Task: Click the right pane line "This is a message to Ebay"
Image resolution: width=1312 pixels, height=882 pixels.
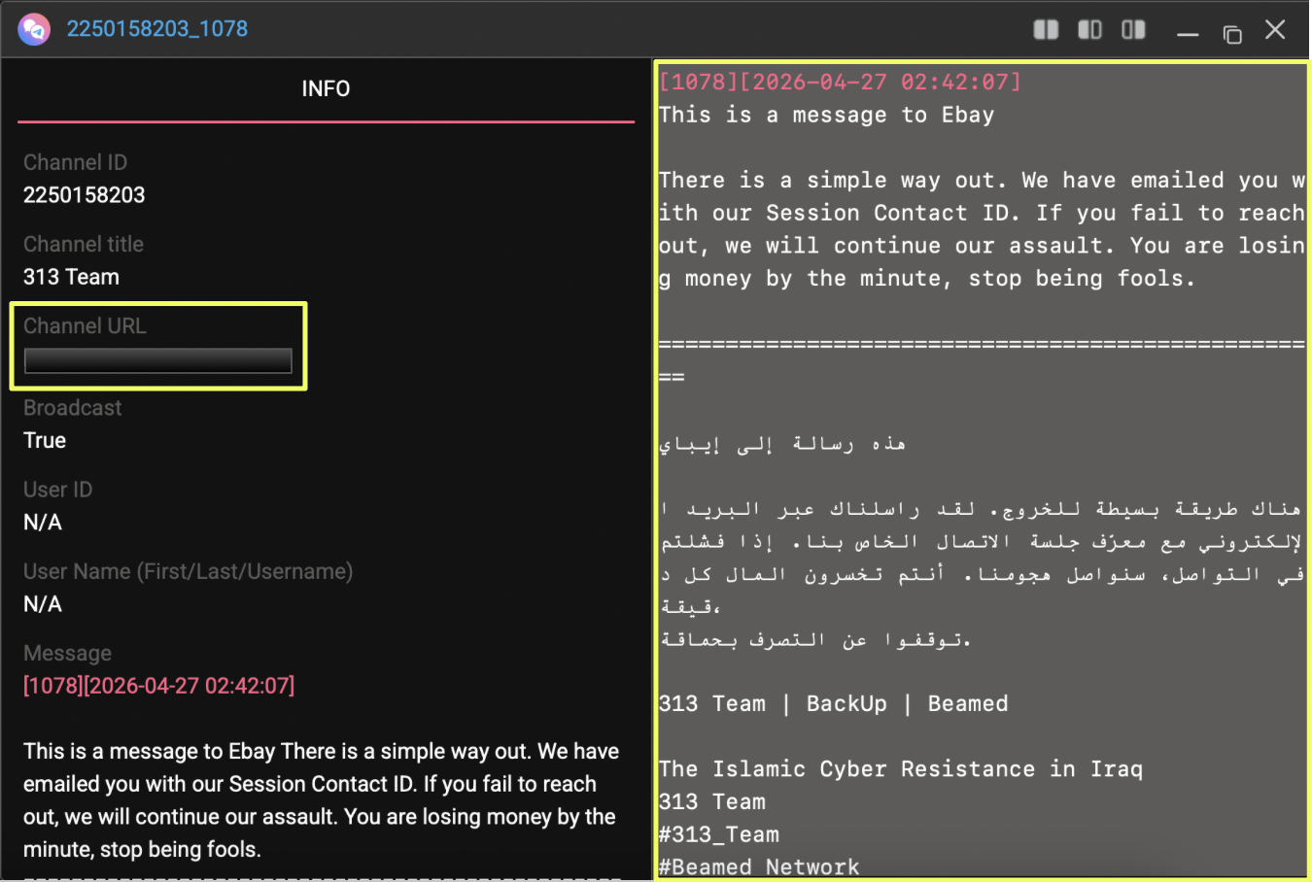Action: coord(827,115)
